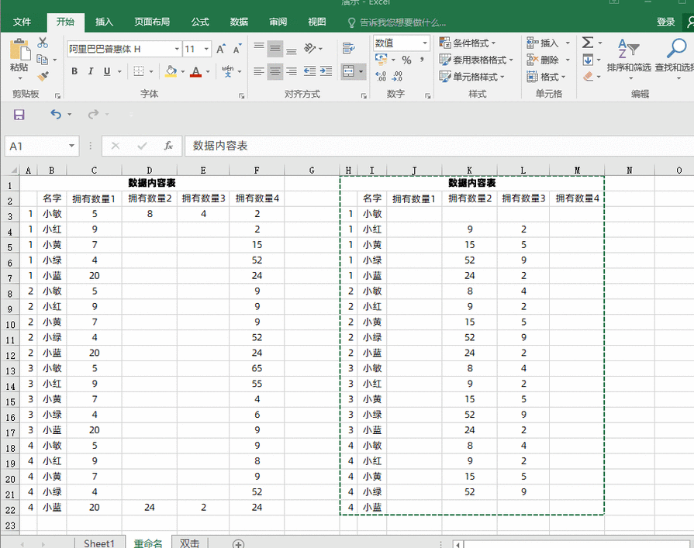The image size is (694, 548).
Task: Toggle bold formatting with the B button
Action: (x=74, y=71)
